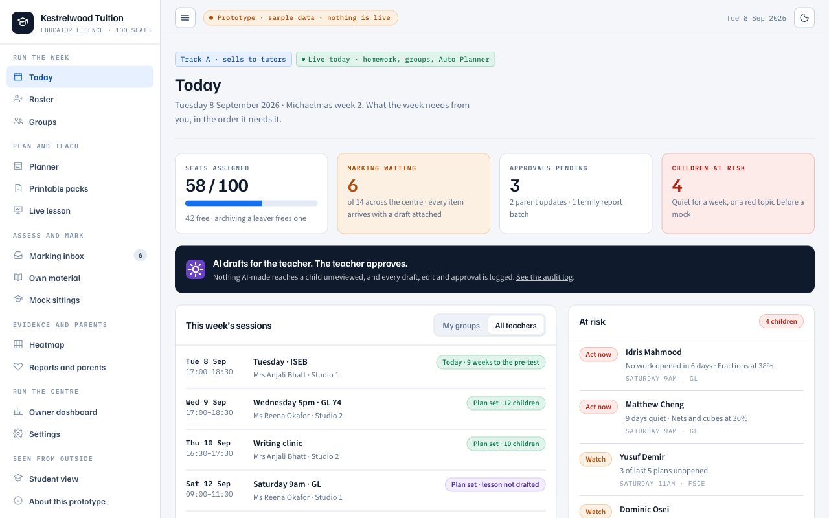
Task: Click the Marking waiting card
Action: point(414,194)
